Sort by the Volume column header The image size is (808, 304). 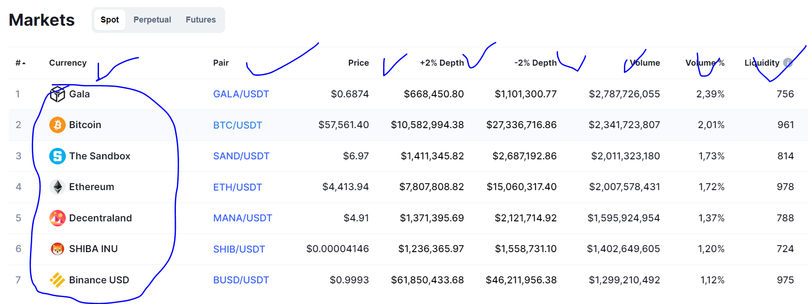coord(645,63)
